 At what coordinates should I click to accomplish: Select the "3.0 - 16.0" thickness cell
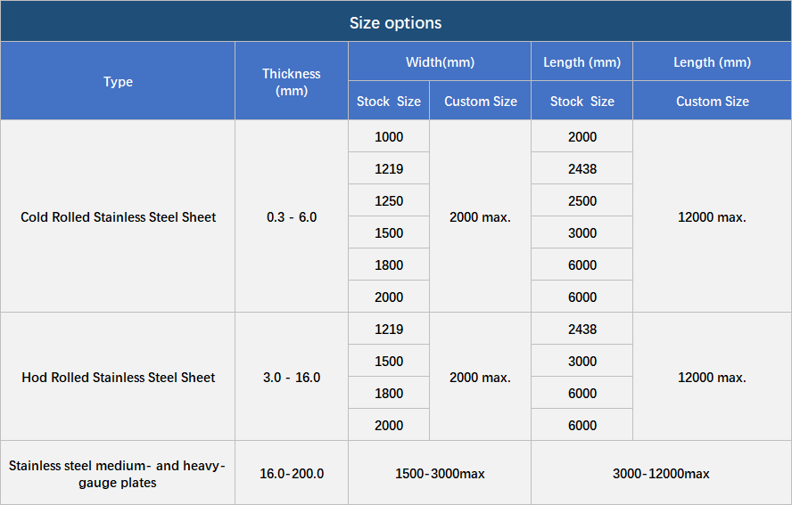(292, 377)
